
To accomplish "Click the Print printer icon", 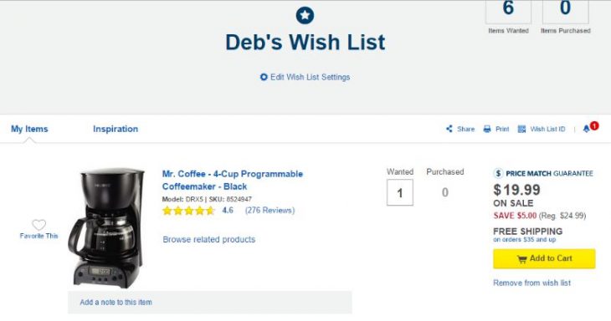I will pos(487,129).
